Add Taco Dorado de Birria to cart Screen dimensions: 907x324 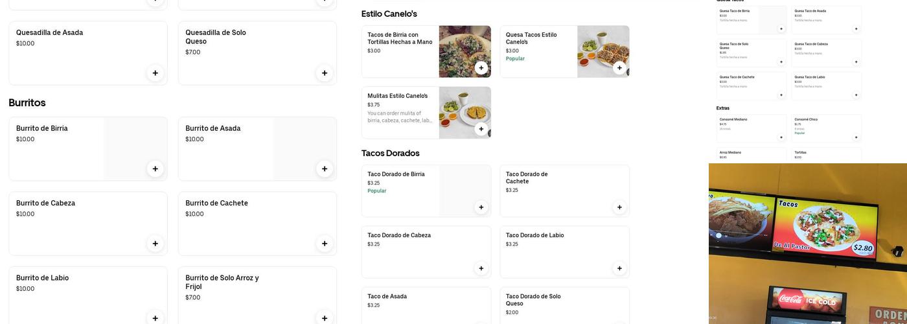point(481,207)
